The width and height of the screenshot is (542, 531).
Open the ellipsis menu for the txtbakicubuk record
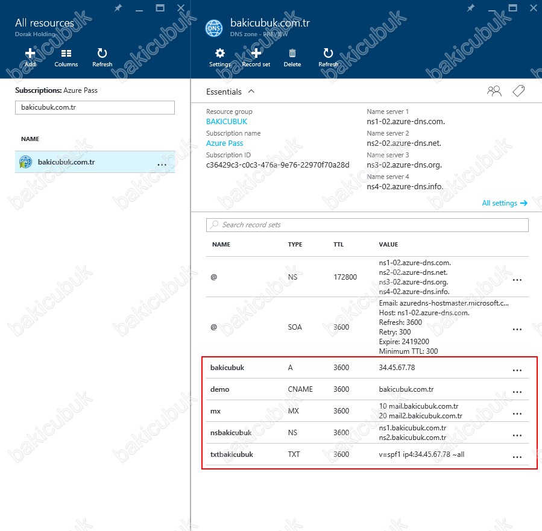tap(517, 457)
